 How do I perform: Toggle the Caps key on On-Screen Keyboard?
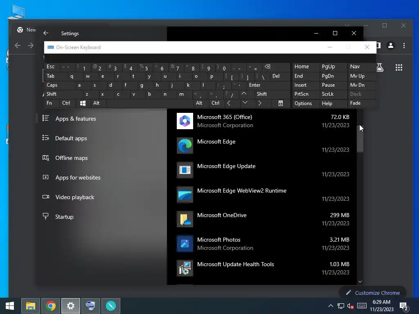pyautogui.click(x=60, y=85)
